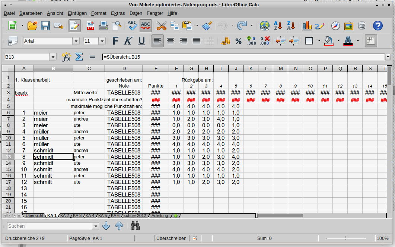
Task: Paste from clipboard icon
Action: tap(187, 26)
